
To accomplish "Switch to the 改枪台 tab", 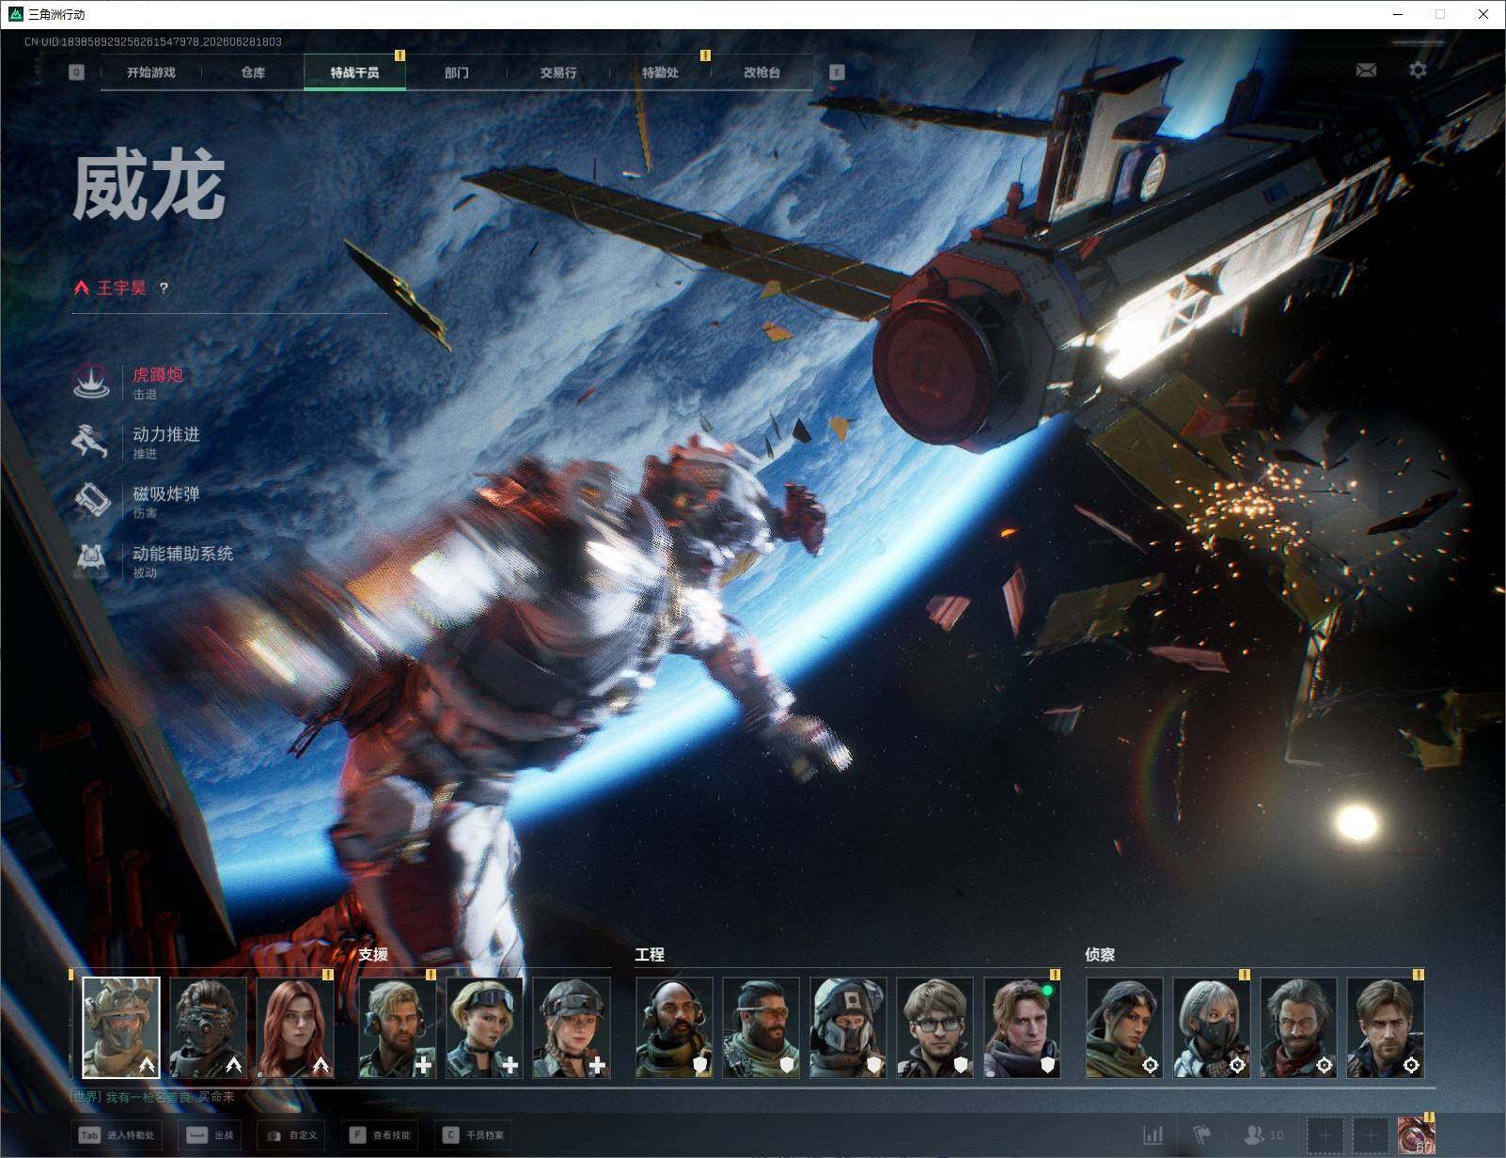I will point(761,72).
